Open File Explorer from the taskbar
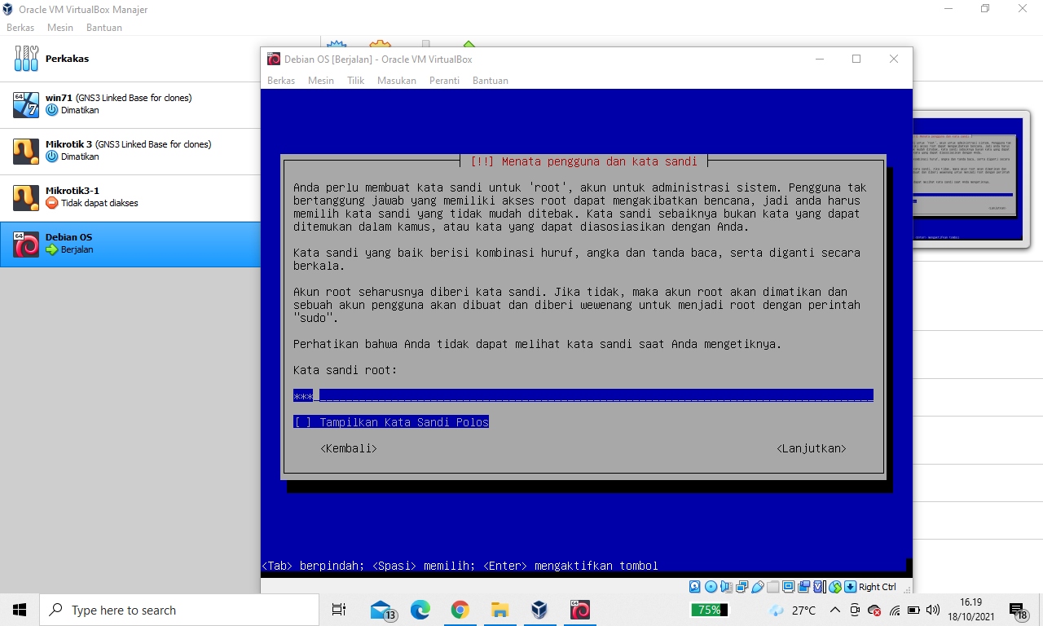This screenshot has width=1043, height=626. click(x=499, y=610)
